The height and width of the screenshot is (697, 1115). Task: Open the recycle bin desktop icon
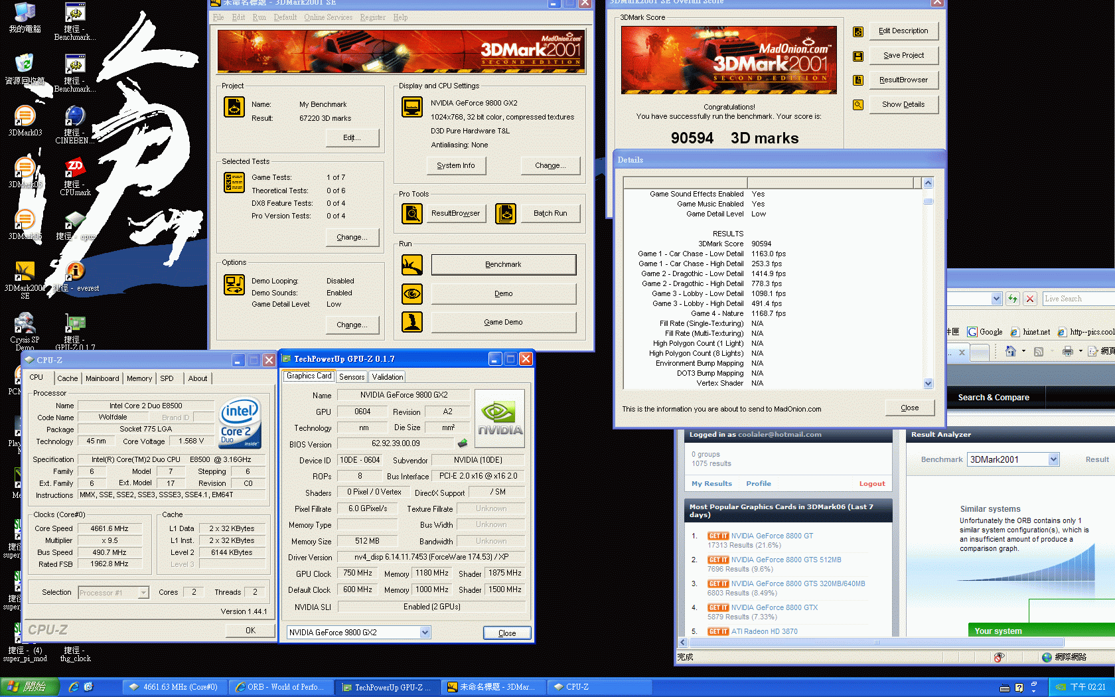click(25, 69)
